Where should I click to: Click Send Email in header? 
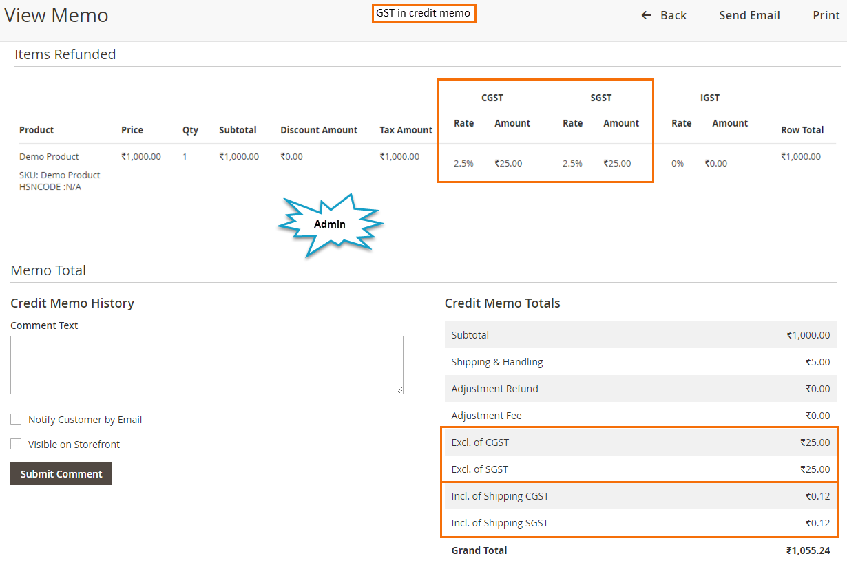[x=749, y=15]
